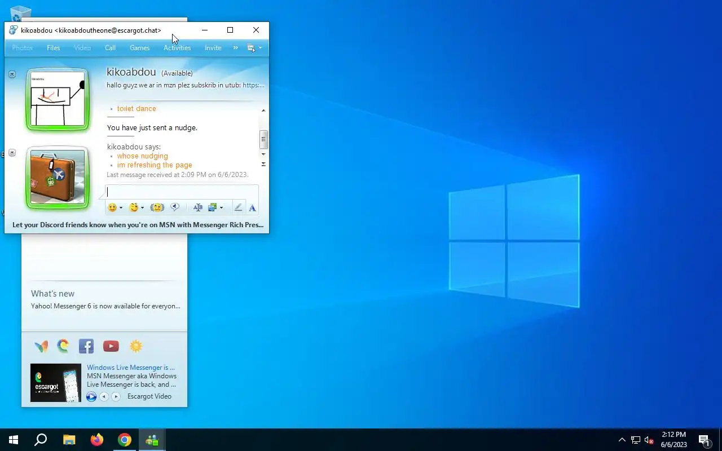Select the handwriting pen icon

click(238, 207)
